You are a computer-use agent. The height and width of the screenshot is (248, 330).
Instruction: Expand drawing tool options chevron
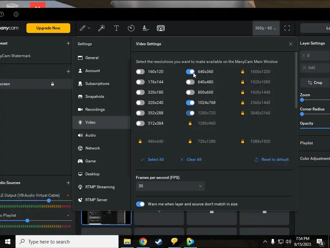pos(89,28)
